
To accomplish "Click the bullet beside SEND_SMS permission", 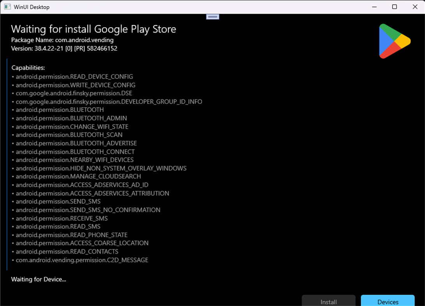I will 12,201.
